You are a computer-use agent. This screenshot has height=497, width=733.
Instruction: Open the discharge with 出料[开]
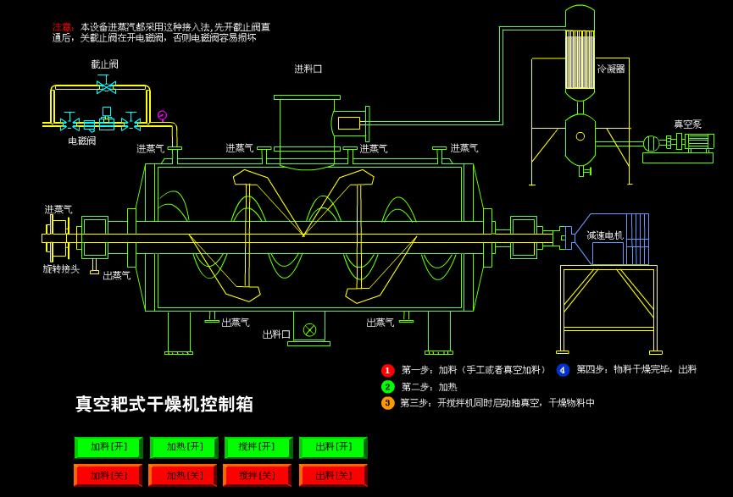pyautogui.click(x=333, y=447)
